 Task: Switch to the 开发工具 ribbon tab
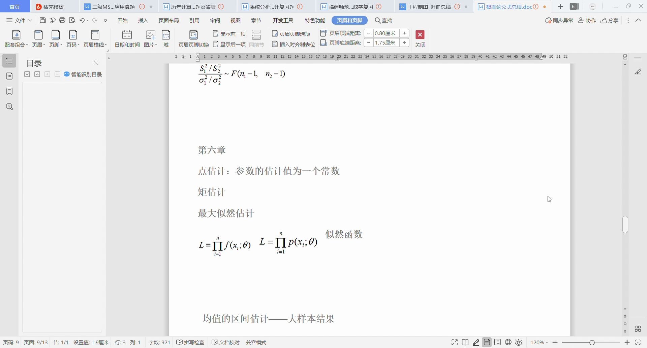tap(283, 21)
